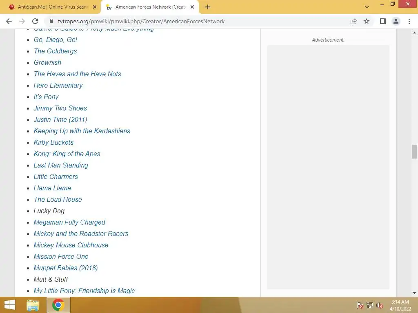Screen dimensions: 418x313
Task: Open the browser side panel
Action: [383, 21]
